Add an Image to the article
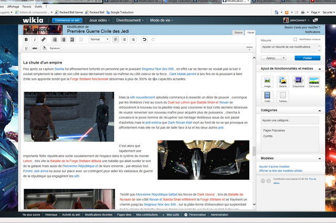 (x=267, y=82)
